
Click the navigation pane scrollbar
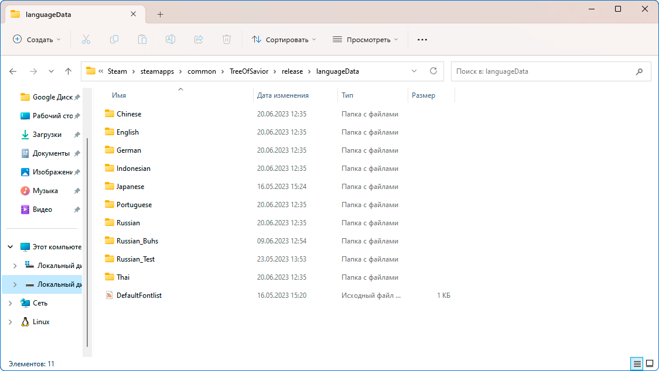click(87, 243)
